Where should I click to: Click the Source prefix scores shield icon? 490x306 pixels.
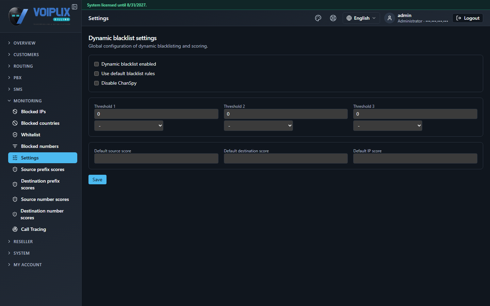pyautogui.click(x=15, y=169)
